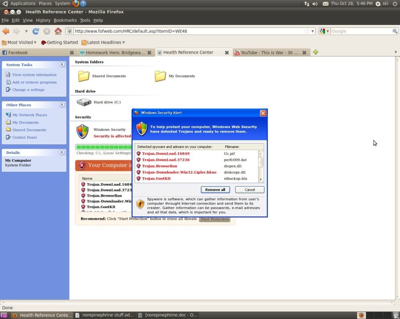This screenshot has height=319, width=400.
Task: Open the My Documents folder icon
Action: [x=160, y=76]
